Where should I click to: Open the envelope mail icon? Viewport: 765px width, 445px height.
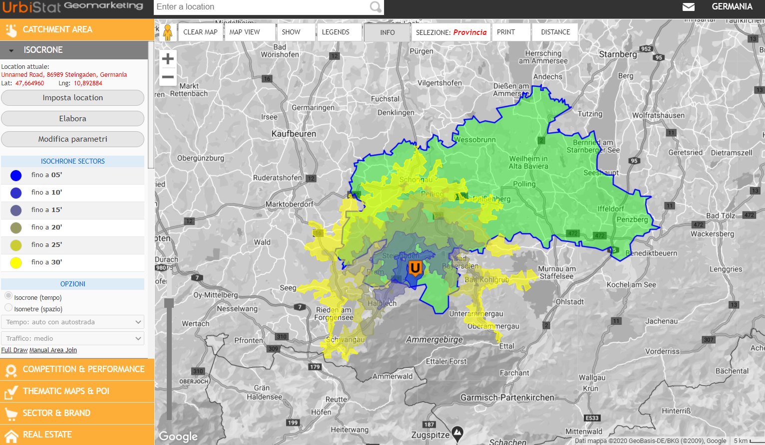pyautogui.click(x=689, y=7)
